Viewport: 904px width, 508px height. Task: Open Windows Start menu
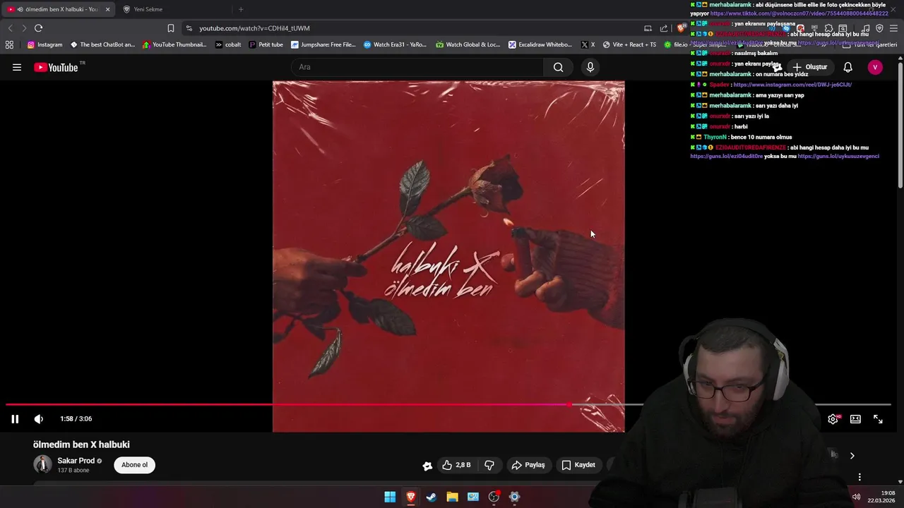point(390,497)
